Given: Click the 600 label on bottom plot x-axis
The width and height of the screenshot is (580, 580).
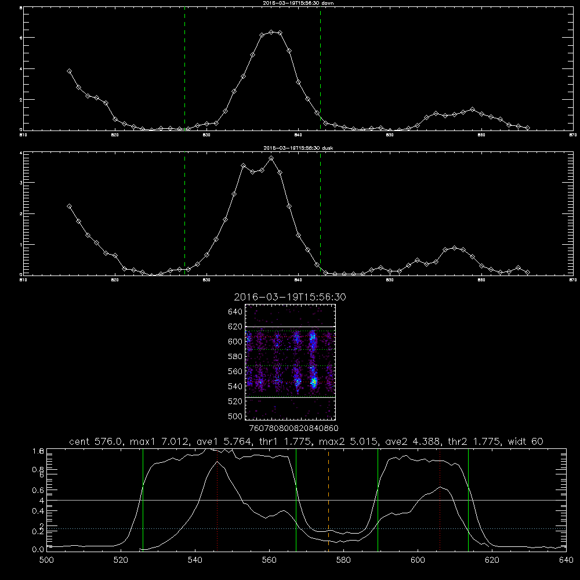Looking at the screenshot, I should tap(418, 560).
